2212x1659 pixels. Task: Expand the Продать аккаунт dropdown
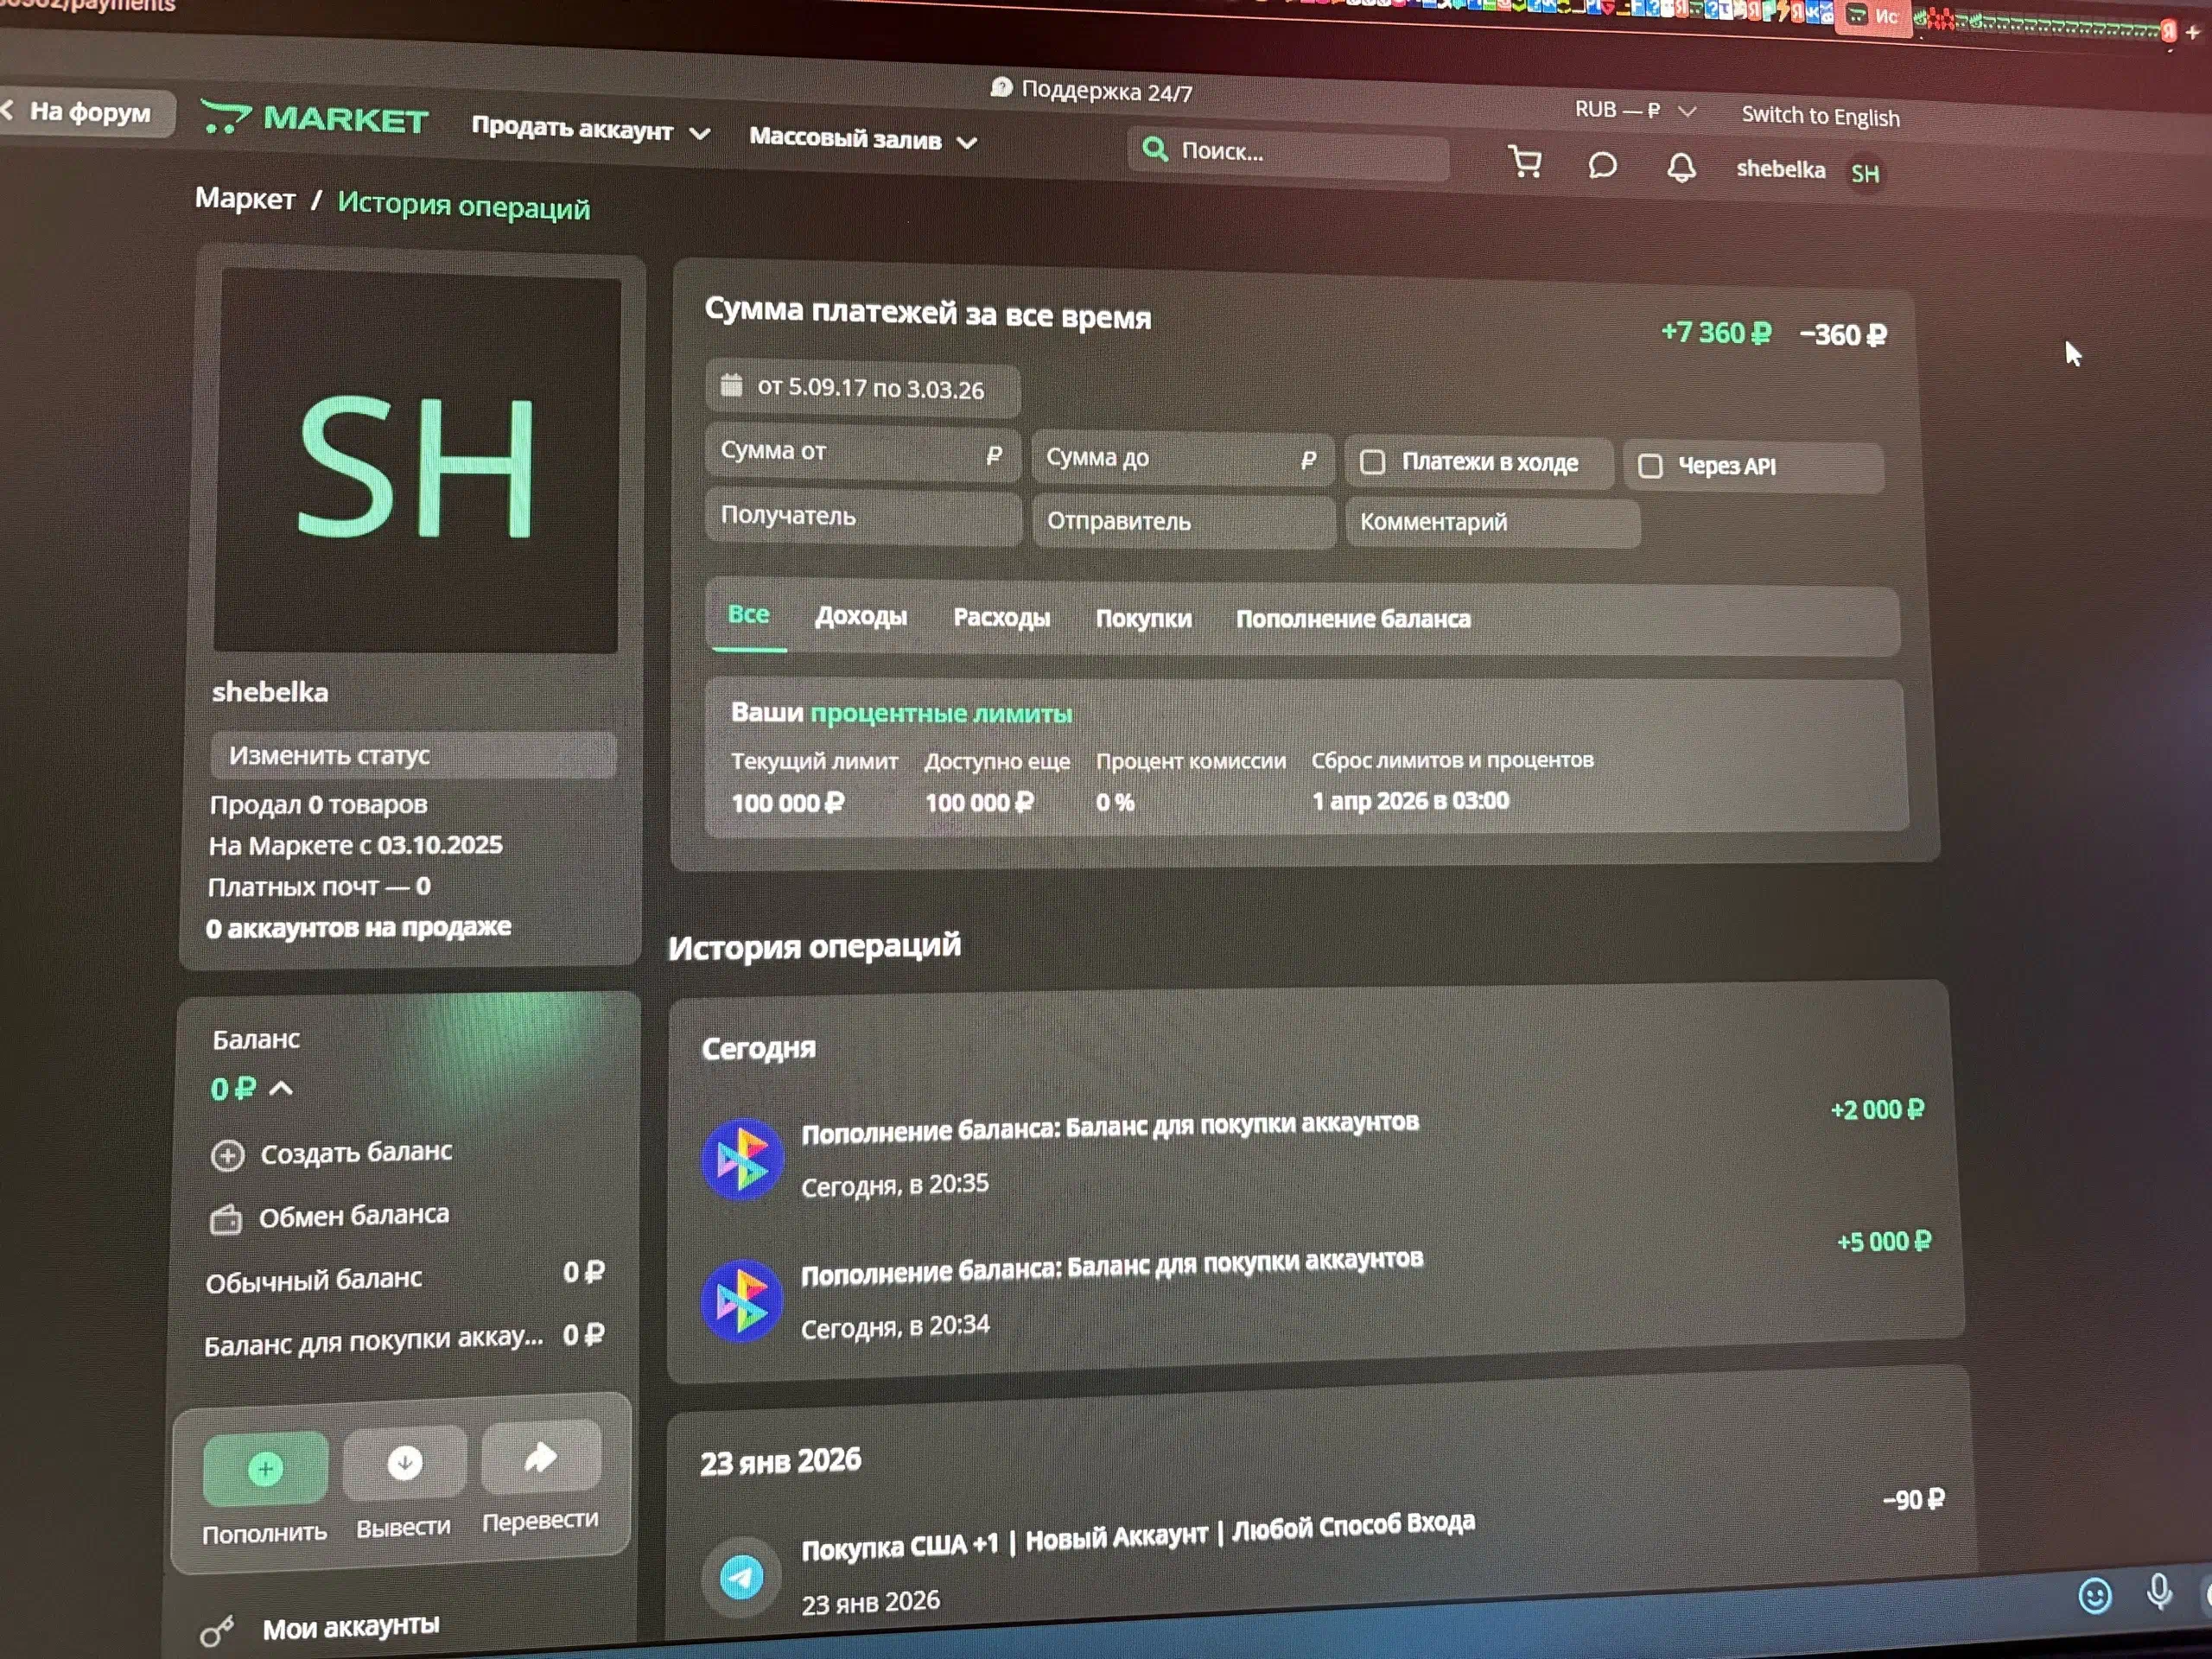[x=590, y=130]
